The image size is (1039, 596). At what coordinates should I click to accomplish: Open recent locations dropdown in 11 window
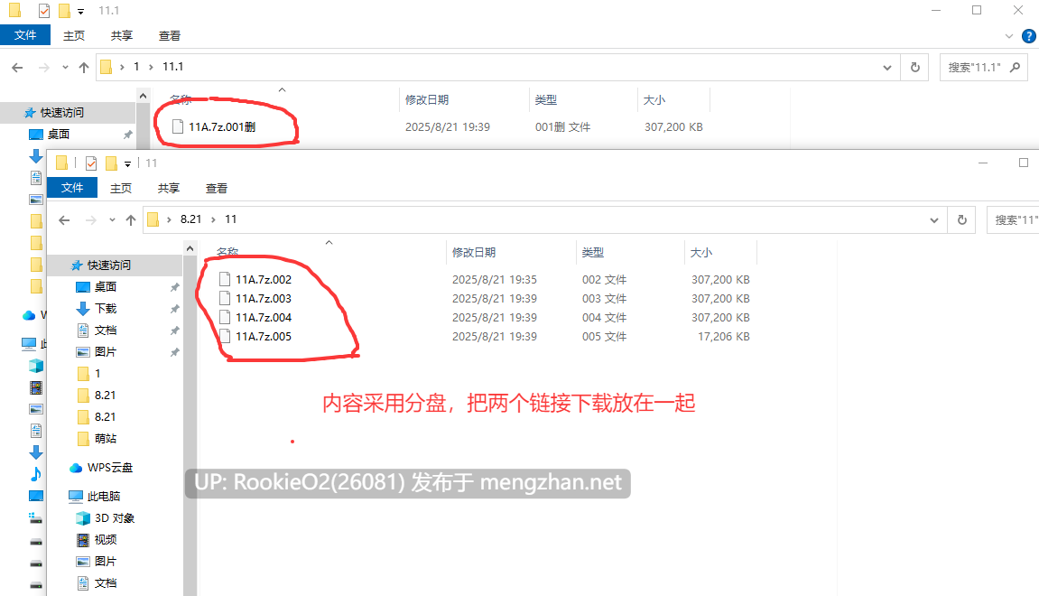(x=112, y=220)
